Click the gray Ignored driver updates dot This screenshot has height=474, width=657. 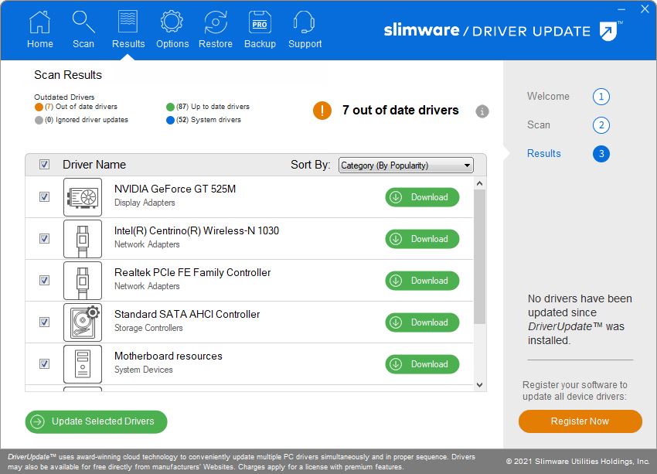tap(39, 121)
